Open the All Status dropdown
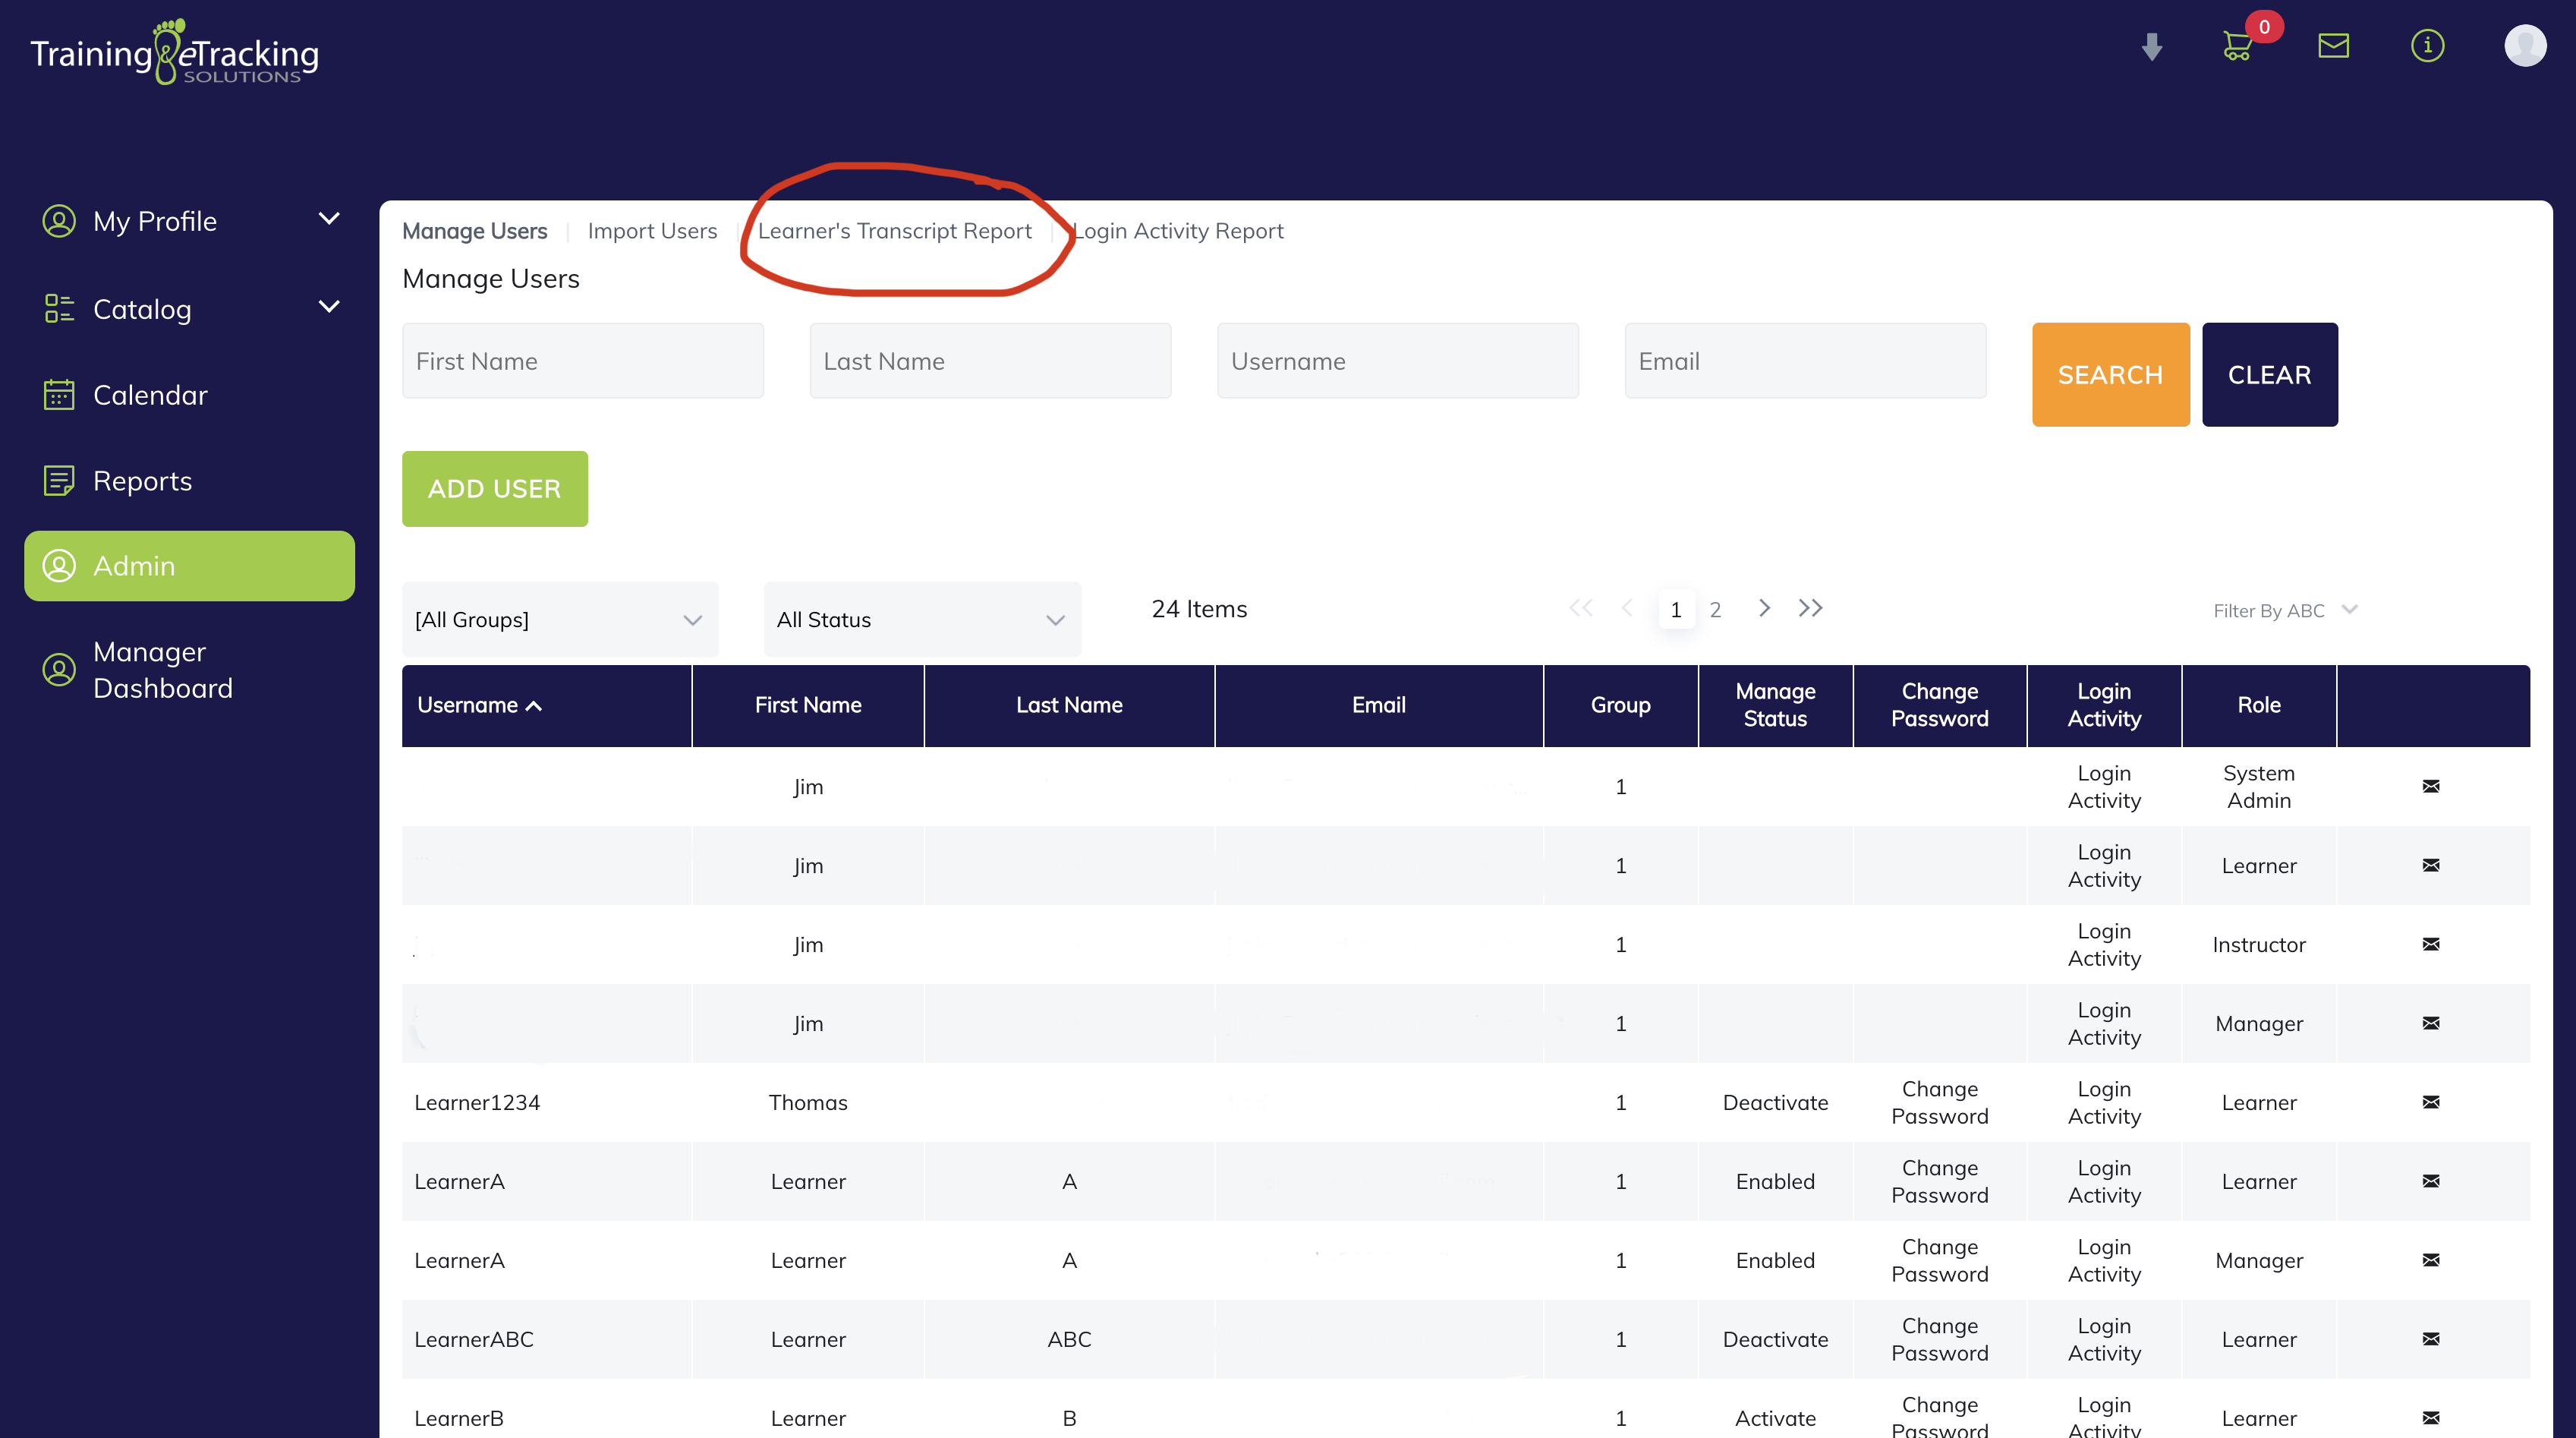2576x1438 pixels. (x=921, y=620)
